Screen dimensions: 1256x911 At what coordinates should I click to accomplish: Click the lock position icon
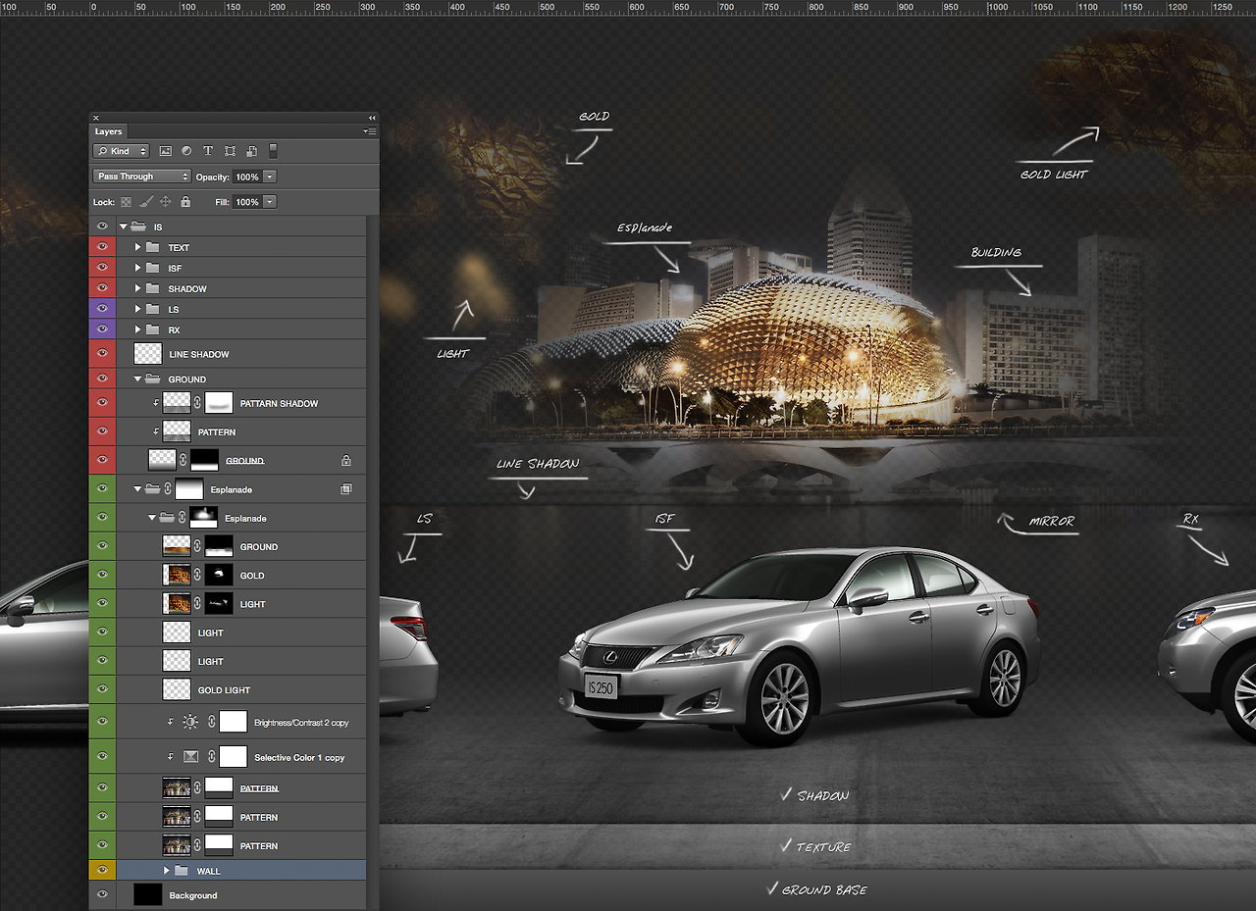(x=165, y=202)
